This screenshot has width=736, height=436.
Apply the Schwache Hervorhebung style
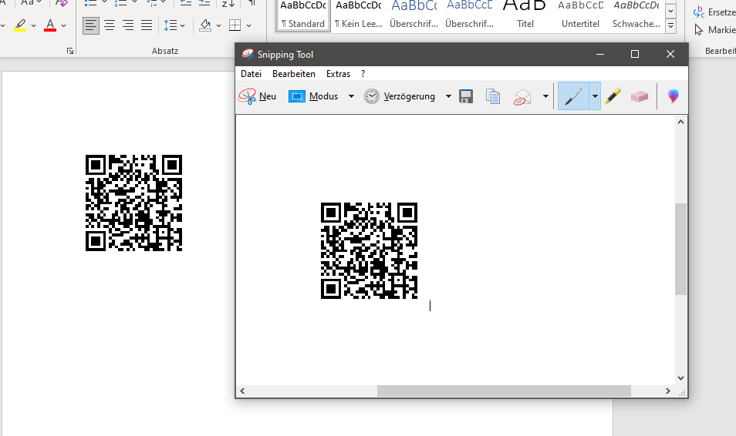(636, 15)
